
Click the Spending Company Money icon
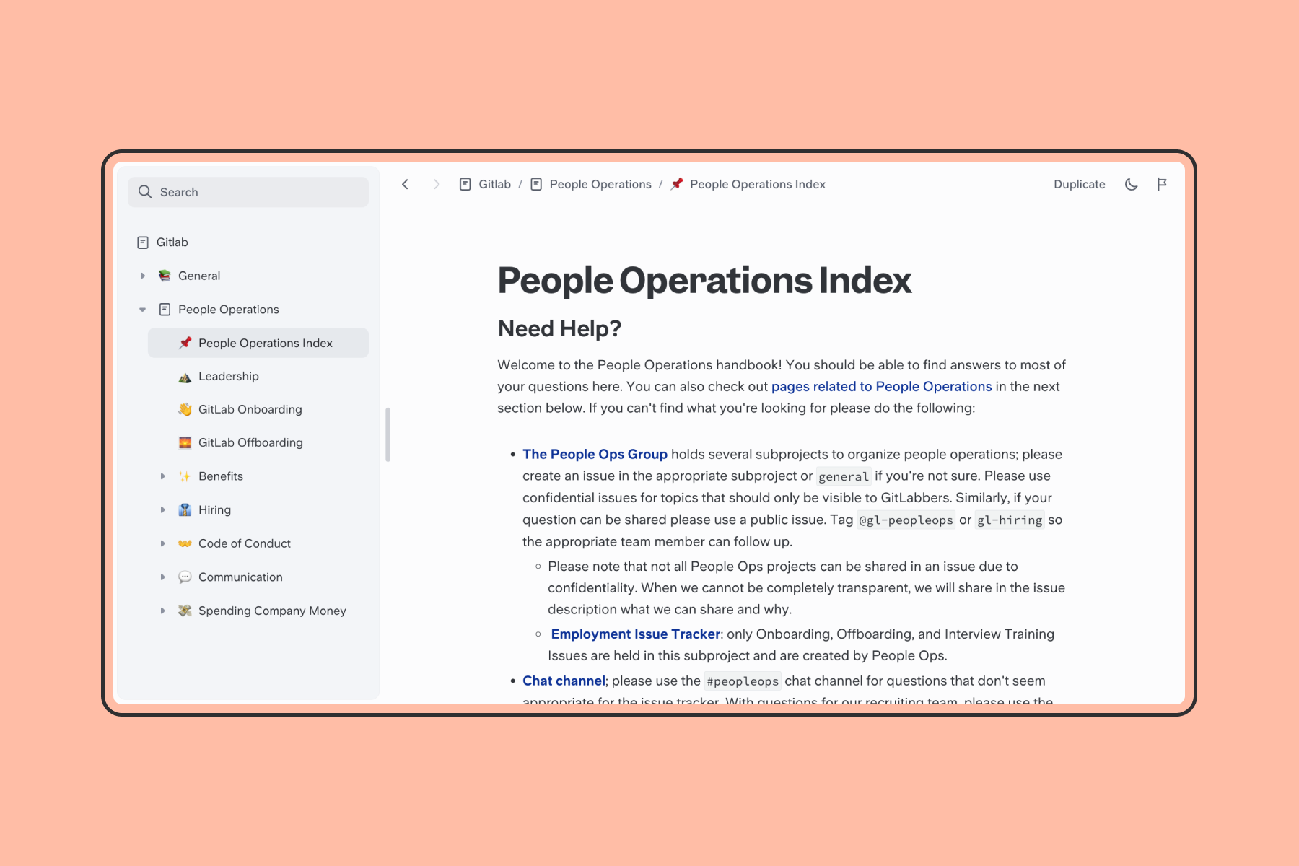click(x=185, y=611)
